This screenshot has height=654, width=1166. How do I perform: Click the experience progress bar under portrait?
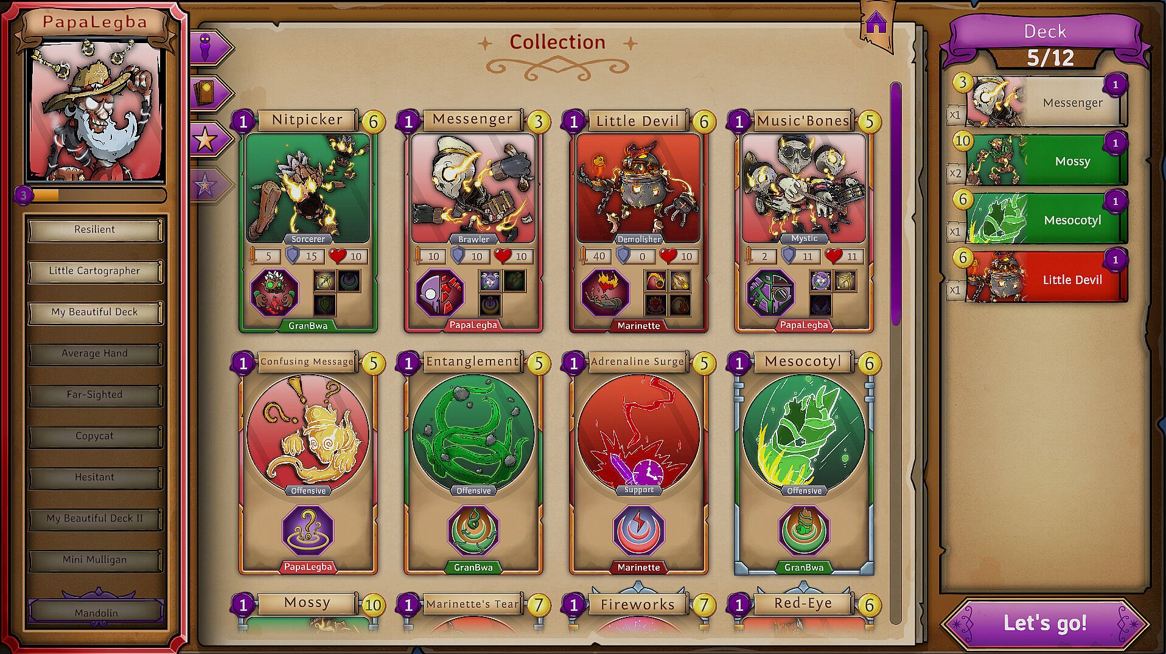click(x=91, y=195)
